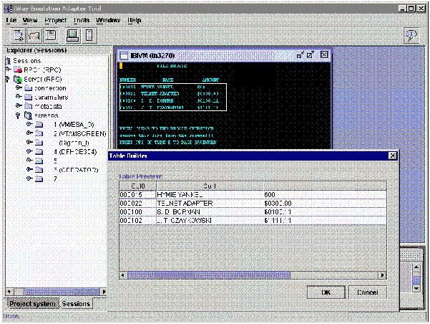This screenshot has width=430, height=324.
Task: Click folder icon of screen 7
Action: 39,178
